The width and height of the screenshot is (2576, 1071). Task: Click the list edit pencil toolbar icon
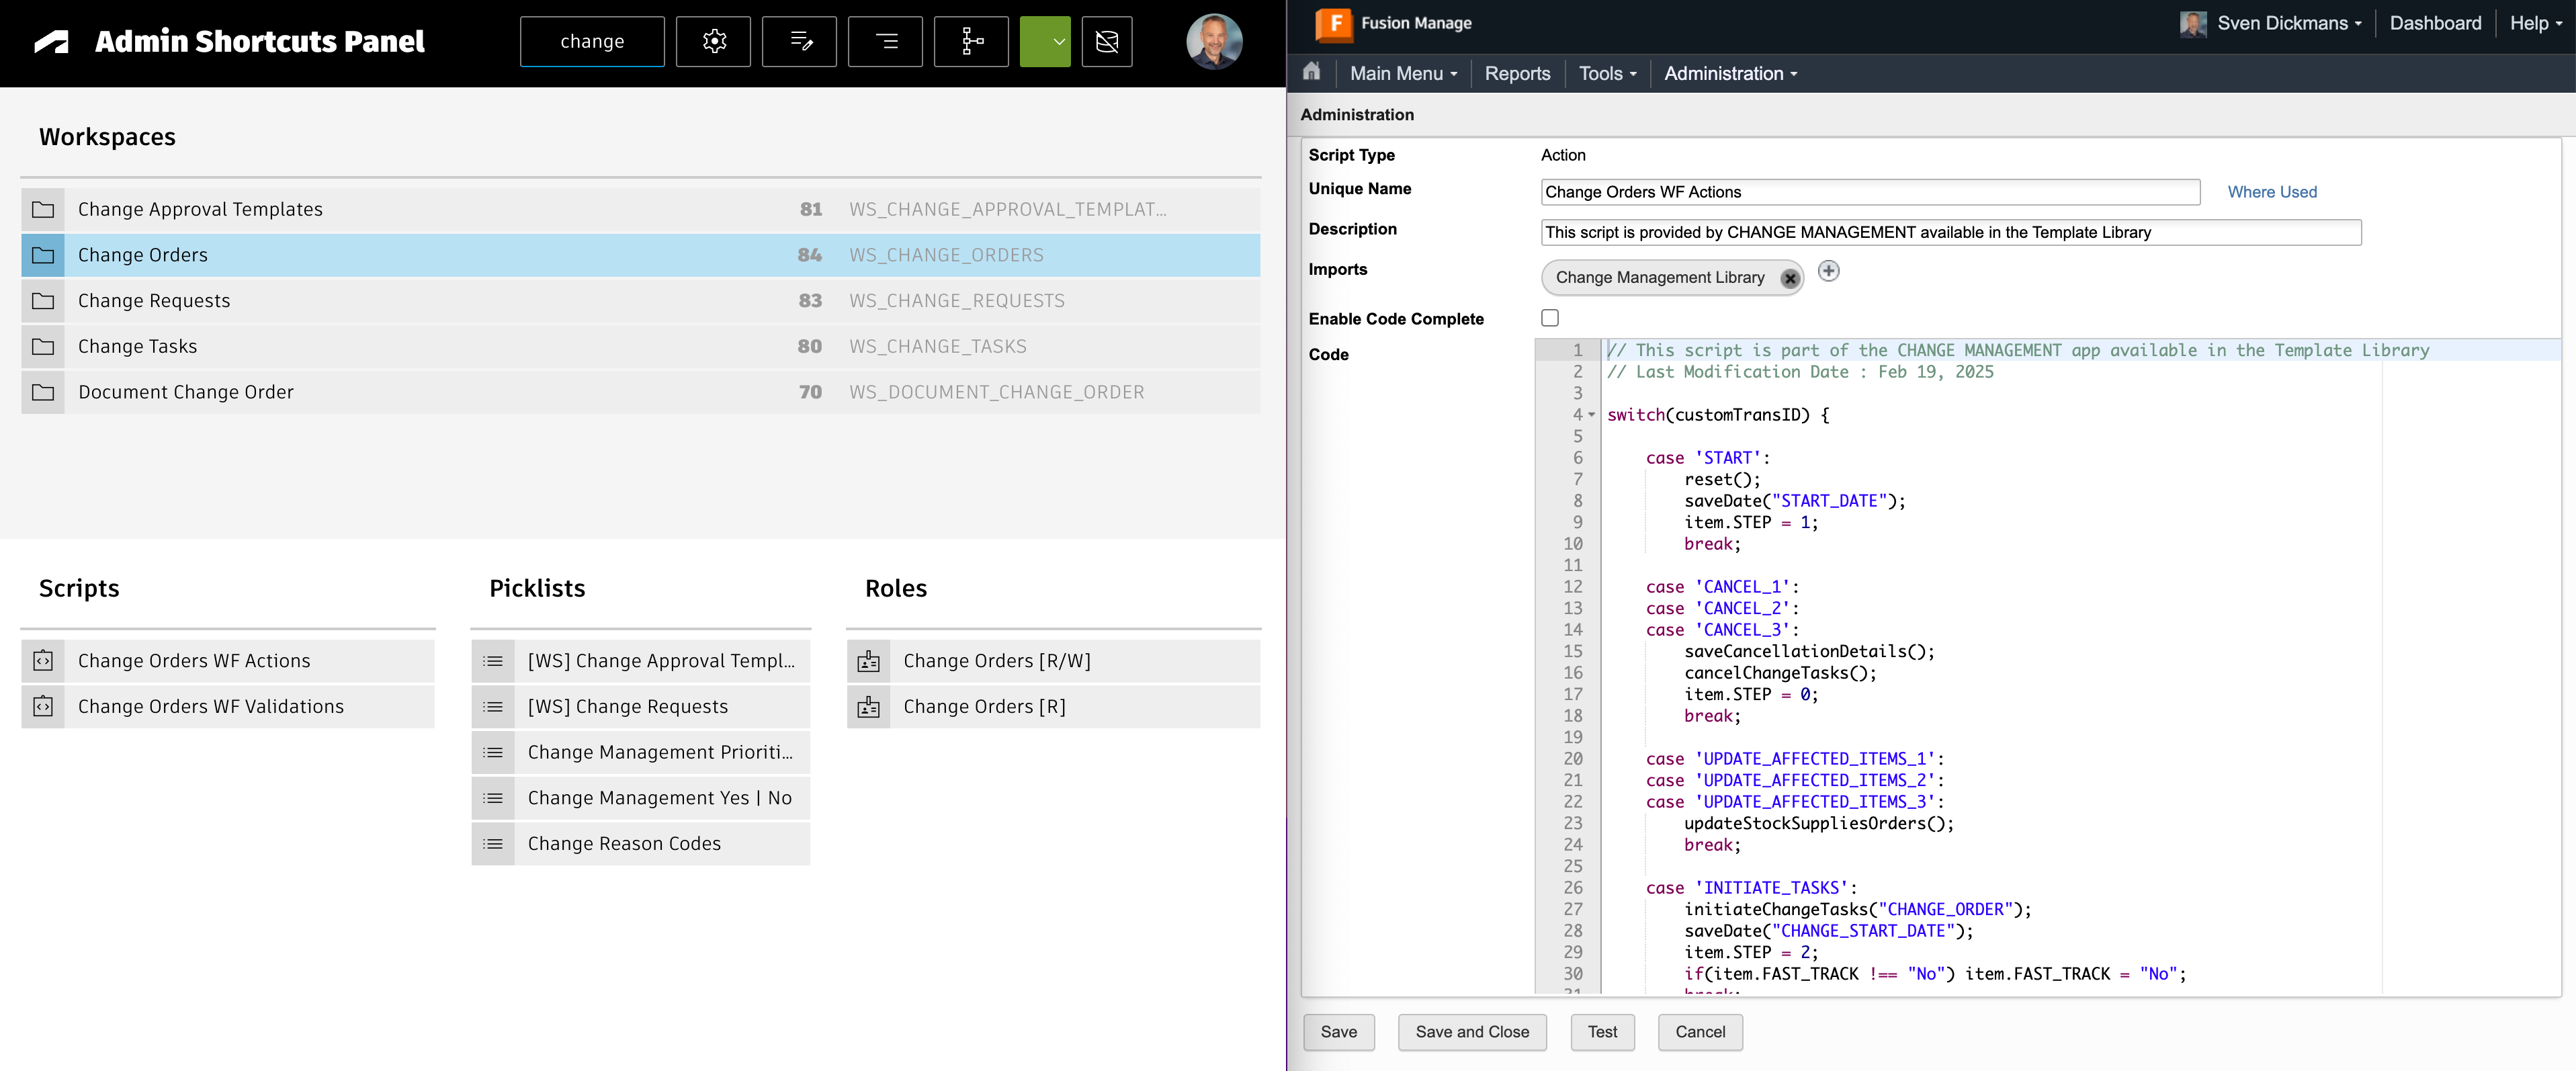pyautogui.click(x=799, y=41)
